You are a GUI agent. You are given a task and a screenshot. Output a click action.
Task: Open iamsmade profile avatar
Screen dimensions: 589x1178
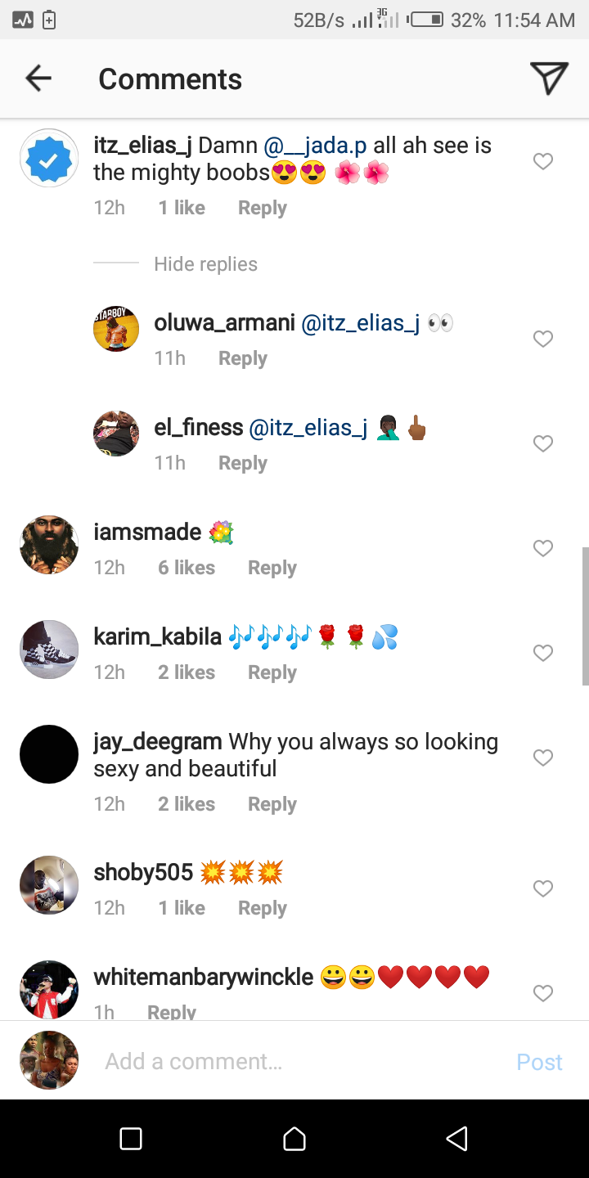click(x=49, y=545)
